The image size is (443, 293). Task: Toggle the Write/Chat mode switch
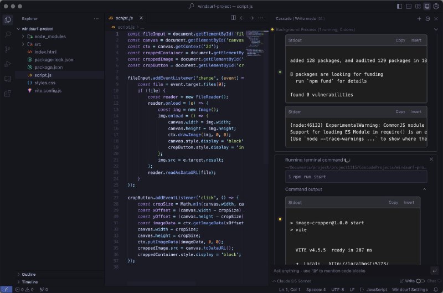pyautogui.click(x=420, y=281)
